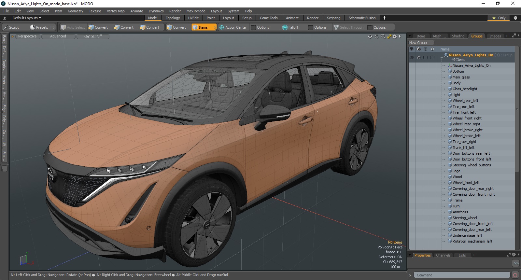Click the MODO application icon in the title bar

pyautogui.click(x=4, y=4)
